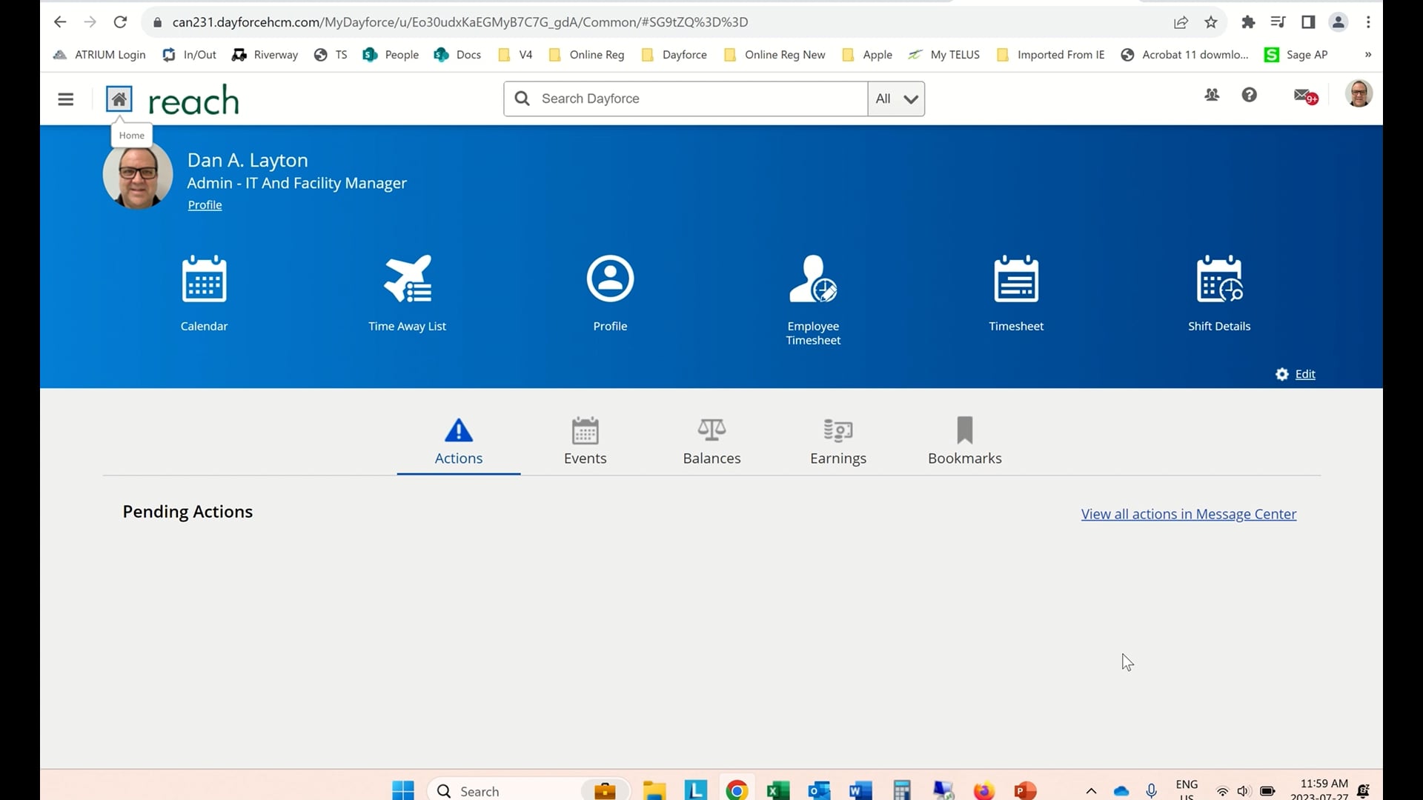Image resolution: width=1423 pixels, height=800 pixels.
Task: Open Dayforce Help via question mark icon
Action: tap(1249, 96)
